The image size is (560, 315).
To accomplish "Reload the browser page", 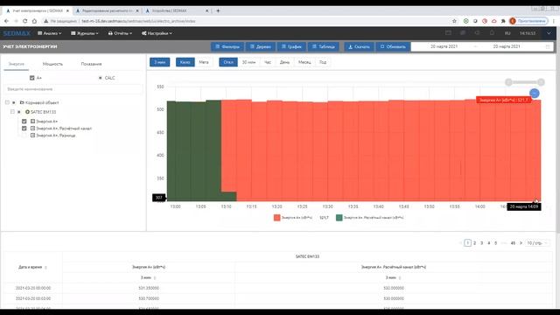I will pos(25,21).
